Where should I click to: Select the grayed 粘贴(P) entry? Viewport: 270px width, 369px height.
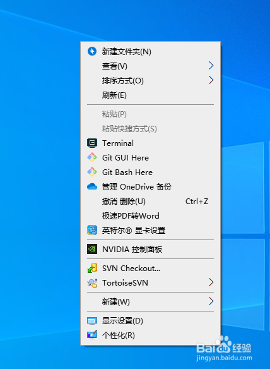click(150, 114)
